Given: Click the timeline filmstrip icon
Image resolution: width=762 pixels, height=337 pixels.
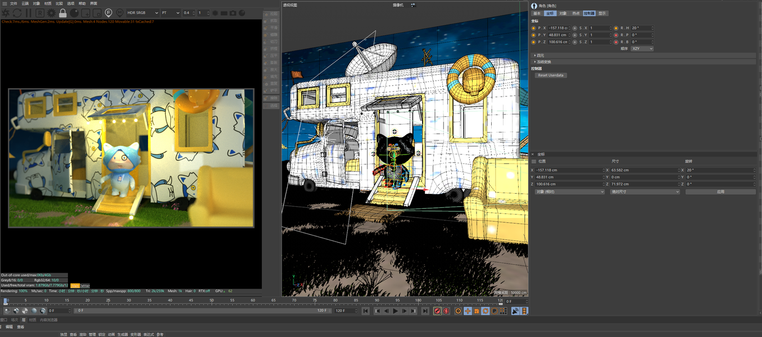Looking at the screenshot, I should point(524,311).
